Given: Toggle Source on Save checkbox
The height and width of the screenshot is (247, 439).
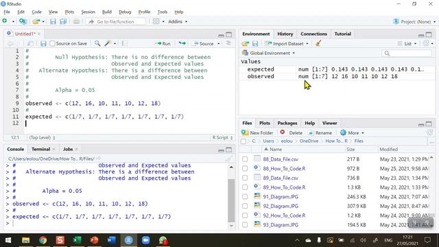Looking at the screenshot, I should (52, 44).
